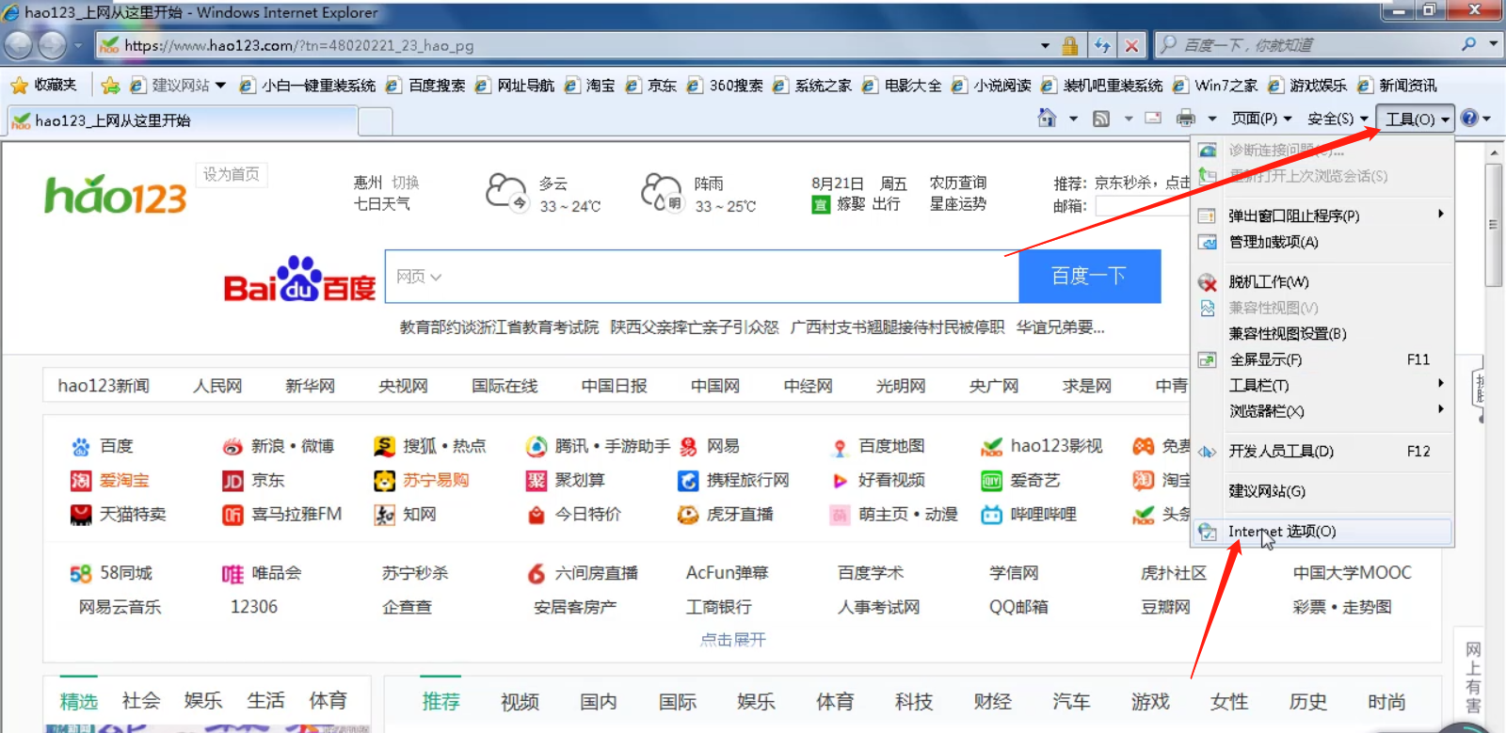
Task: Click the Refresh icon beside the address bar
Action: click(1102, 45)
